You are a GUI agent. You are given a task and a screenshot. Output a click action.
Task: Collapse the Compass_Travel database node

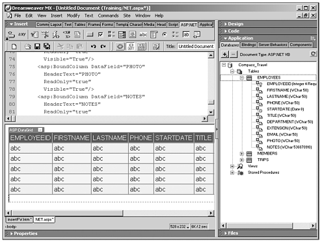(224, 65)
